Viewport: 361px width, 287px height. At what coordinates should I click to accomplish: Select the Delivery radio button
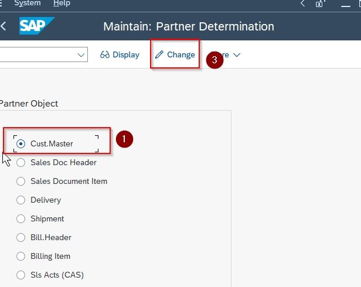(21, 200)
